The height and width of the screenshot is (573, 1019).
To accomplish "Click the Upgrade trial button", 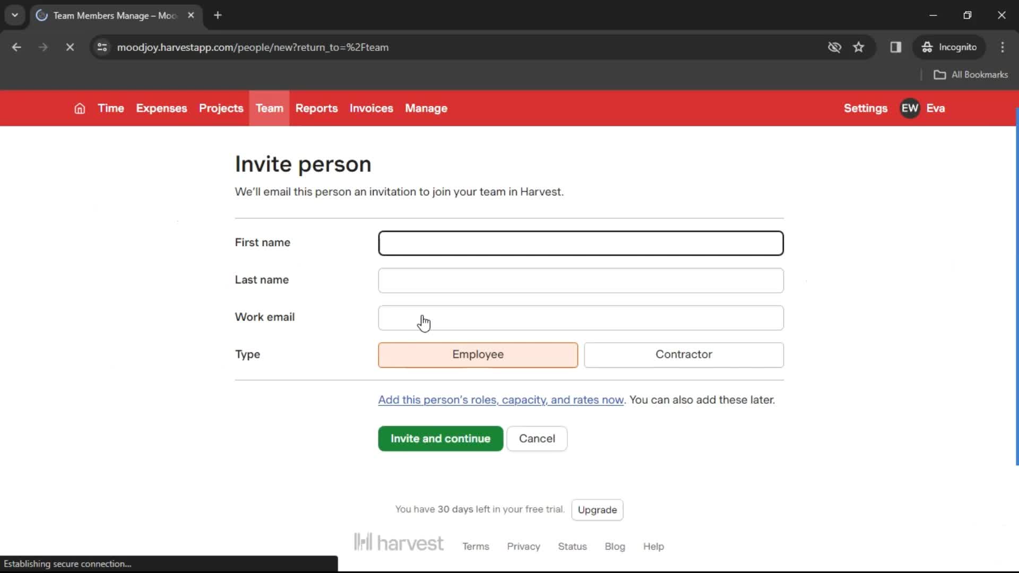I will pyautogui.click(x=598, y=509).
